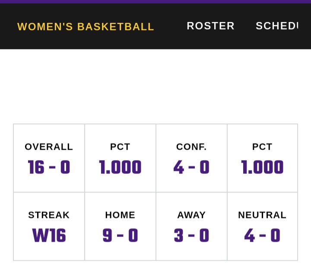Viewport: 311px width, 268px height.
Task: Select the Overall 16 - 0 record cell
Action: 49,158
